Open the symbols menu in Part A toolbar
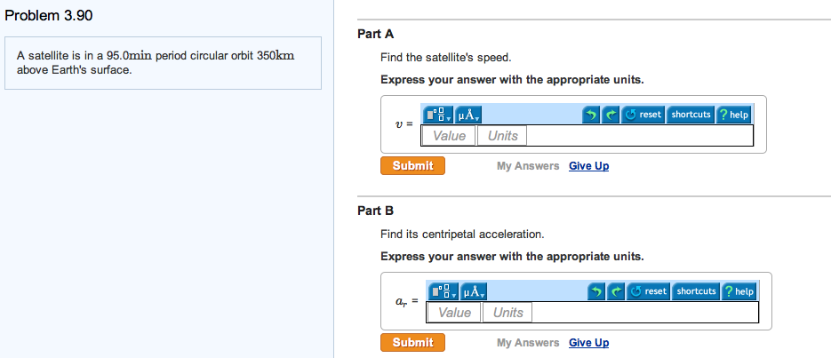 (467, 115)
